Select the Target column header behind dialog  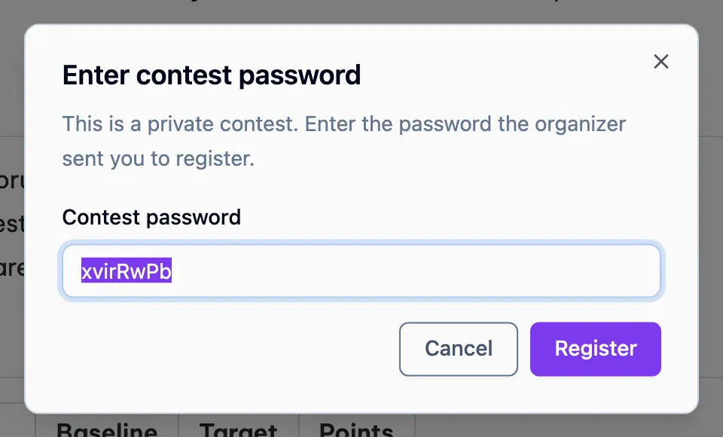239,429
